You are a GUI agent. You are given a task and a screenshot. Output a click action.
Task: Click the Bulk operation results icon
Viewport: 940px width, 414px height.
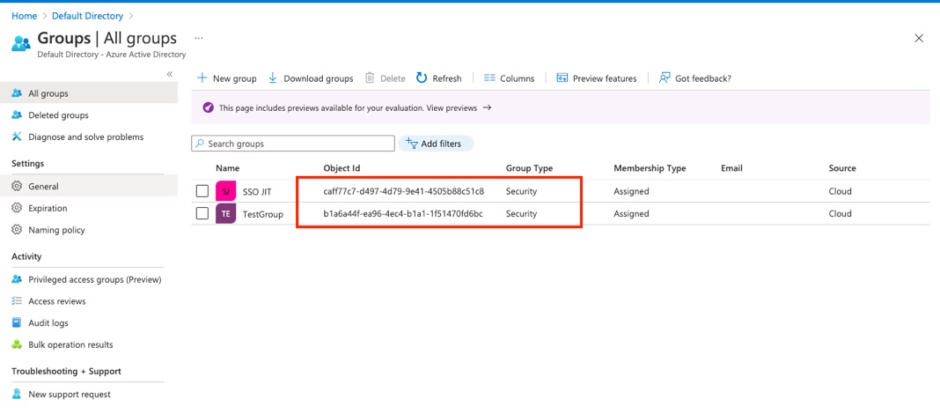click(17, 344)
